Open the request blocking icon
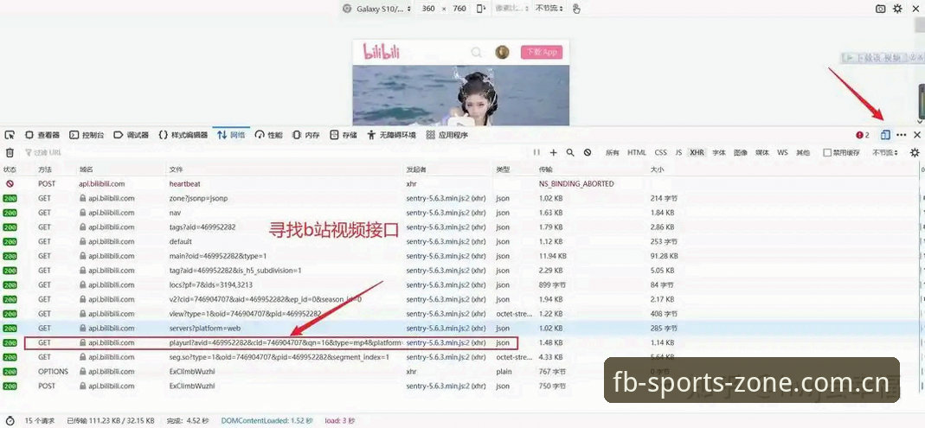This screenshot has width=925, height=428. point(588,152)
